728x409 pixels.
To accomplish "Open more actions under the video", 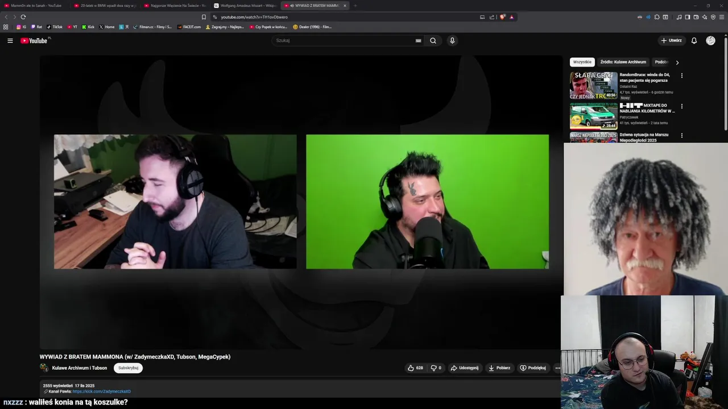I will pos(557,368).
